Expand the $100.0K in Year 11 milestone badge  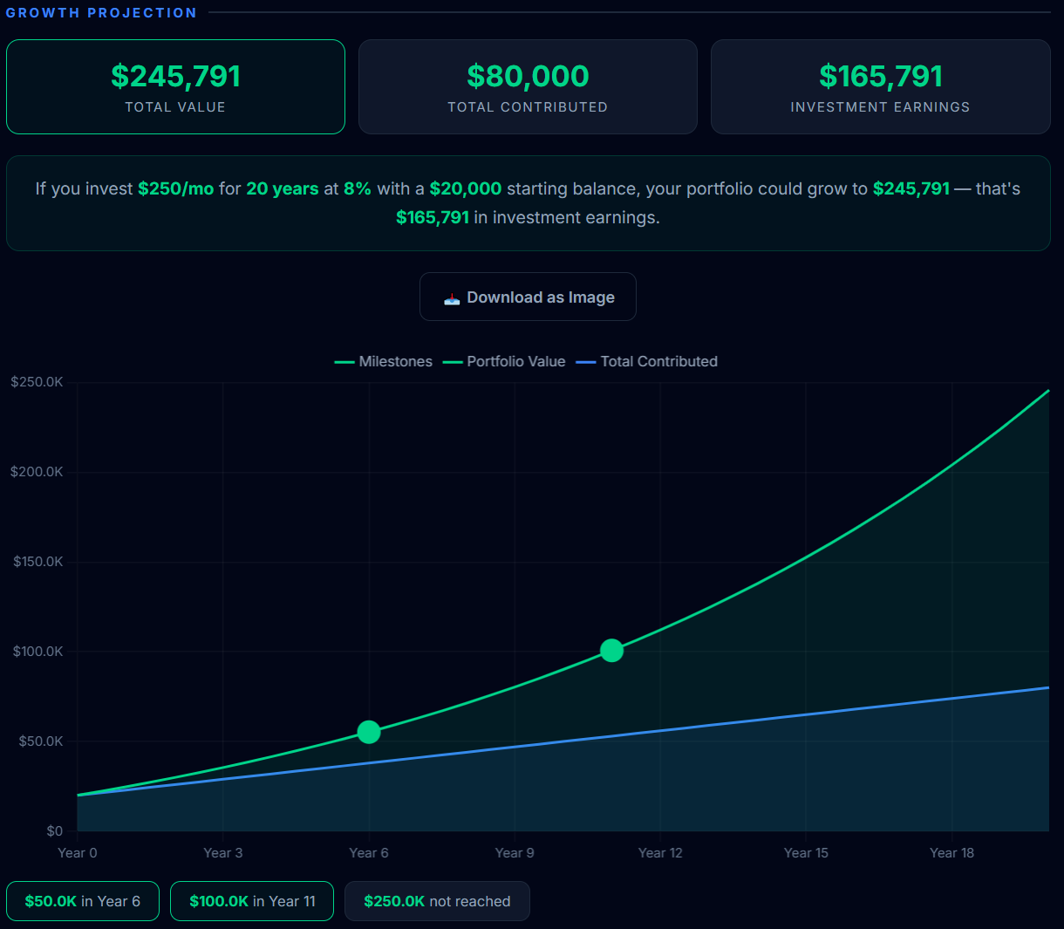click(x=251, y=900)
